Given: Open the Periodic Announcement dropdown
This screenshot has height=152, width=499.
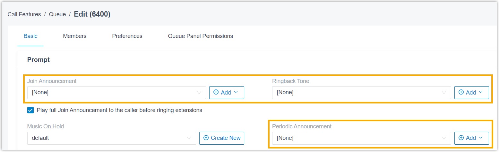Looking at the screenshot, I should pyautogui.click(x=362, y=138).
